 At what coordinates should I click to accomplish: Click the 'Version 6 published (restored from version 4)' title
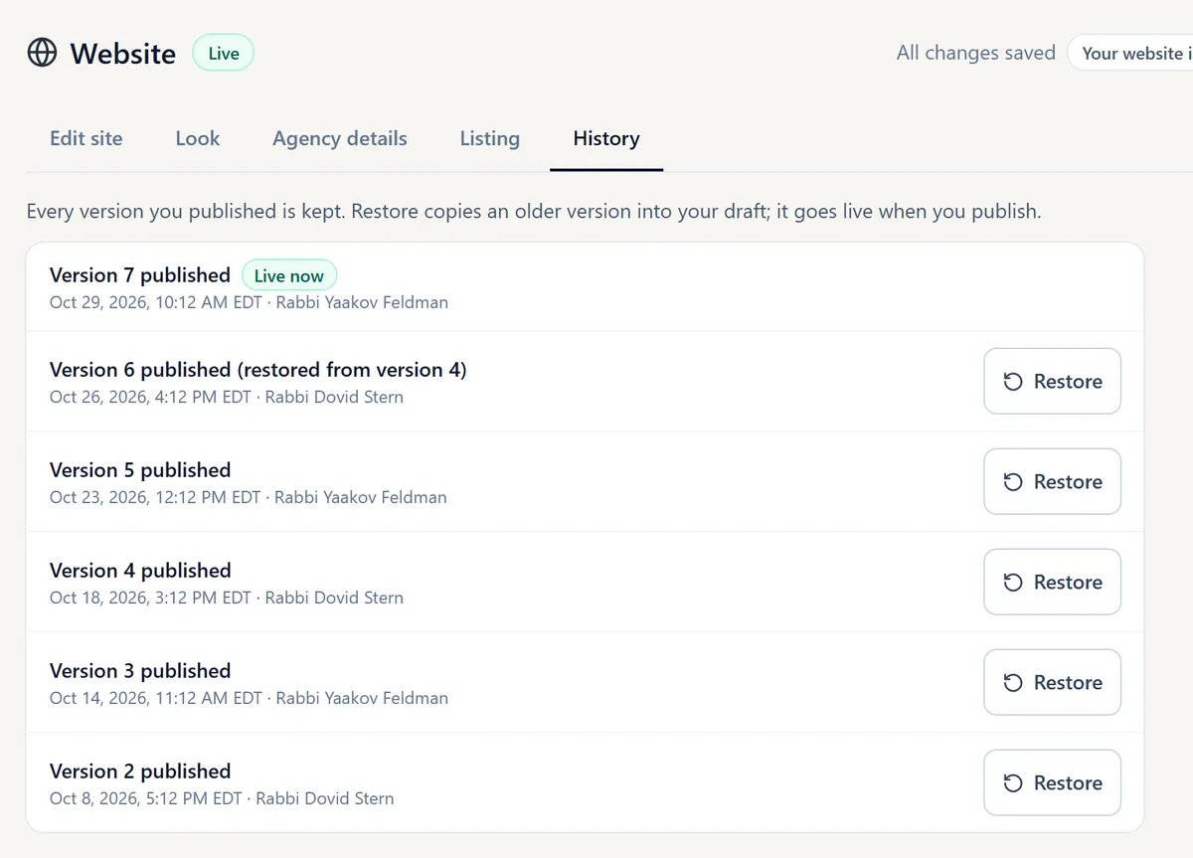click(x=258, y=370)
